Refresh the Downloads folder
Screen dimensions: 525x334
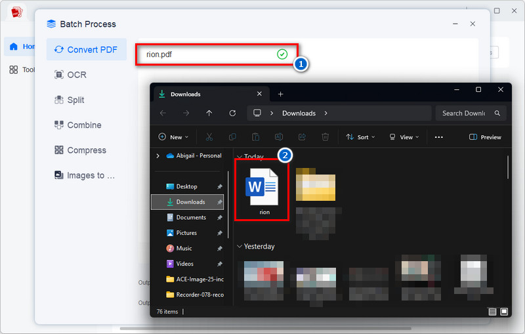(x=232, y=113)
